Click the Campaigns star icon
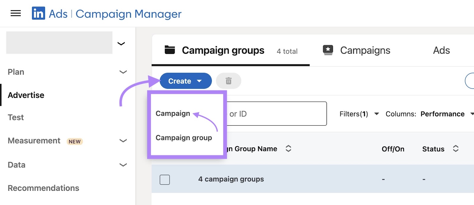The width and height of the screenshot is (474, 205). pos(327,50)
